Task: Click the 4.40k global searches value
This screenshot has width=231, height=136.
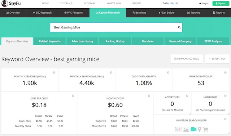Action: pyautogui.click(x=87, y=83)
